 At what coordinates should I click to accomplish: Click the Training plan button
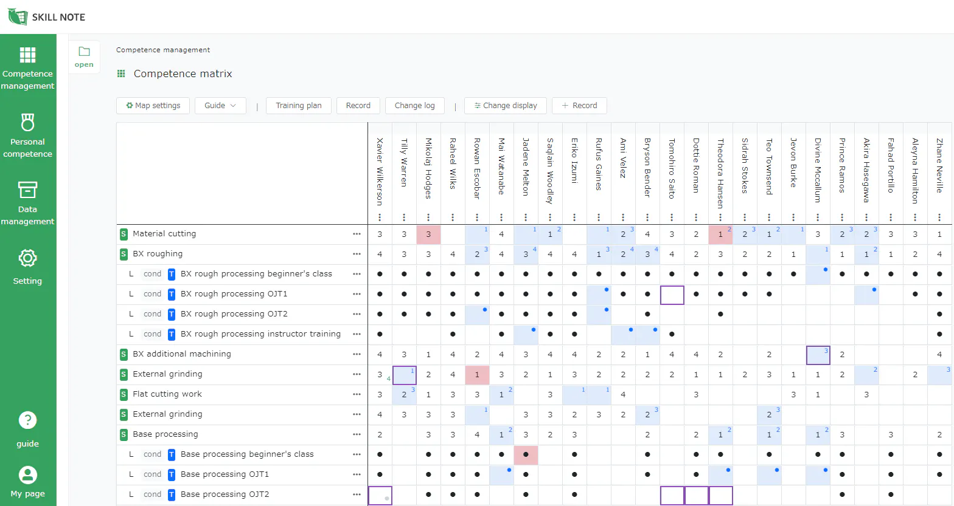(x=299, y=106)
